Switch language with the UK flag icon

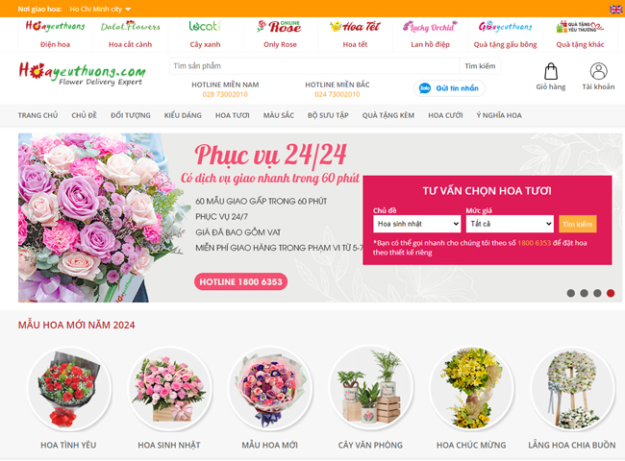pyautogui.click(x=615, y=10)
